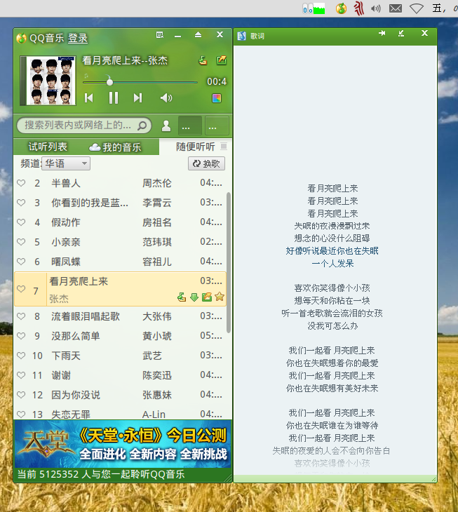Select song 小亲亲 by 范玮琪

click(x=120, y=242)
